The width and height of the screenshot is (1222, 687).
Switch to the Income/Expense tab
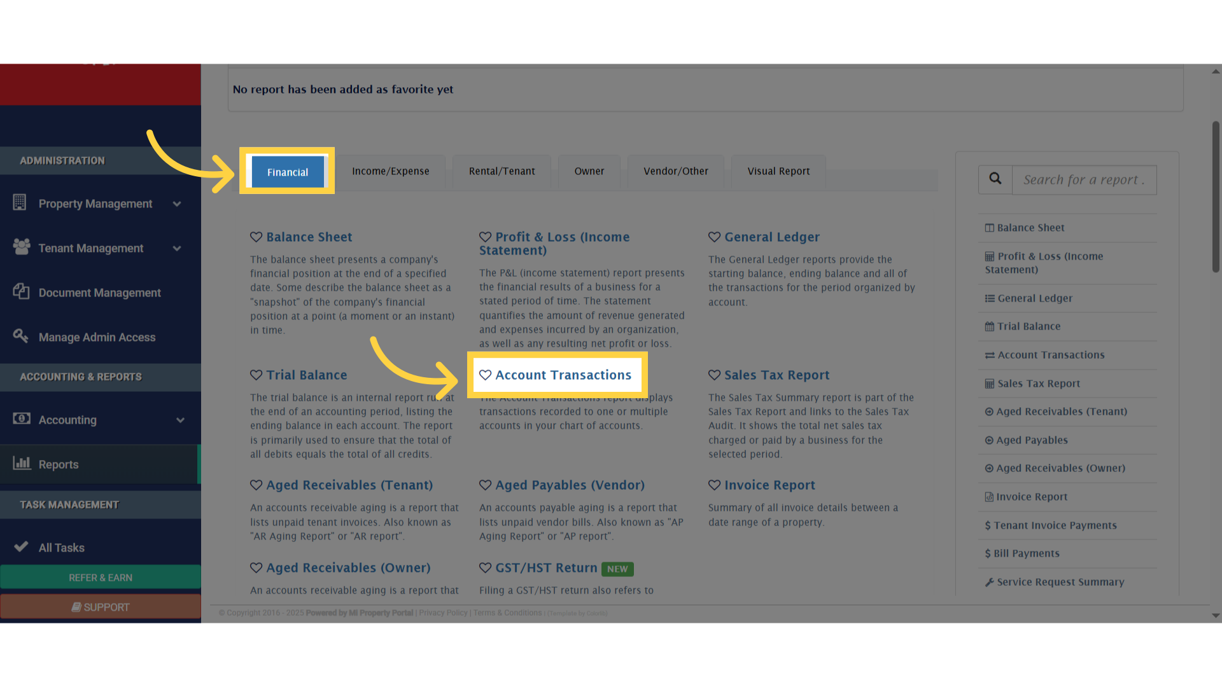[x=389, y=171]
